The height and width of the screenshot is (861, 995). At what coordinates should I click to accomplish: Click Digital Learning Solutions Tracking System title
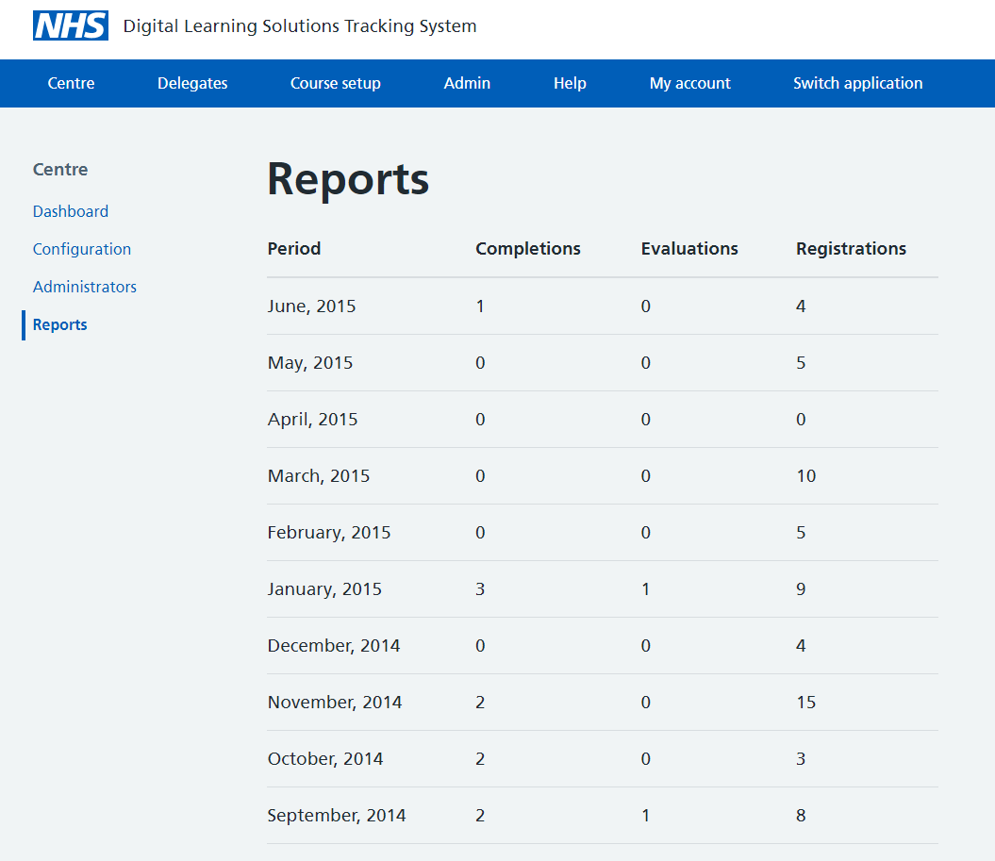coord(300,26)
